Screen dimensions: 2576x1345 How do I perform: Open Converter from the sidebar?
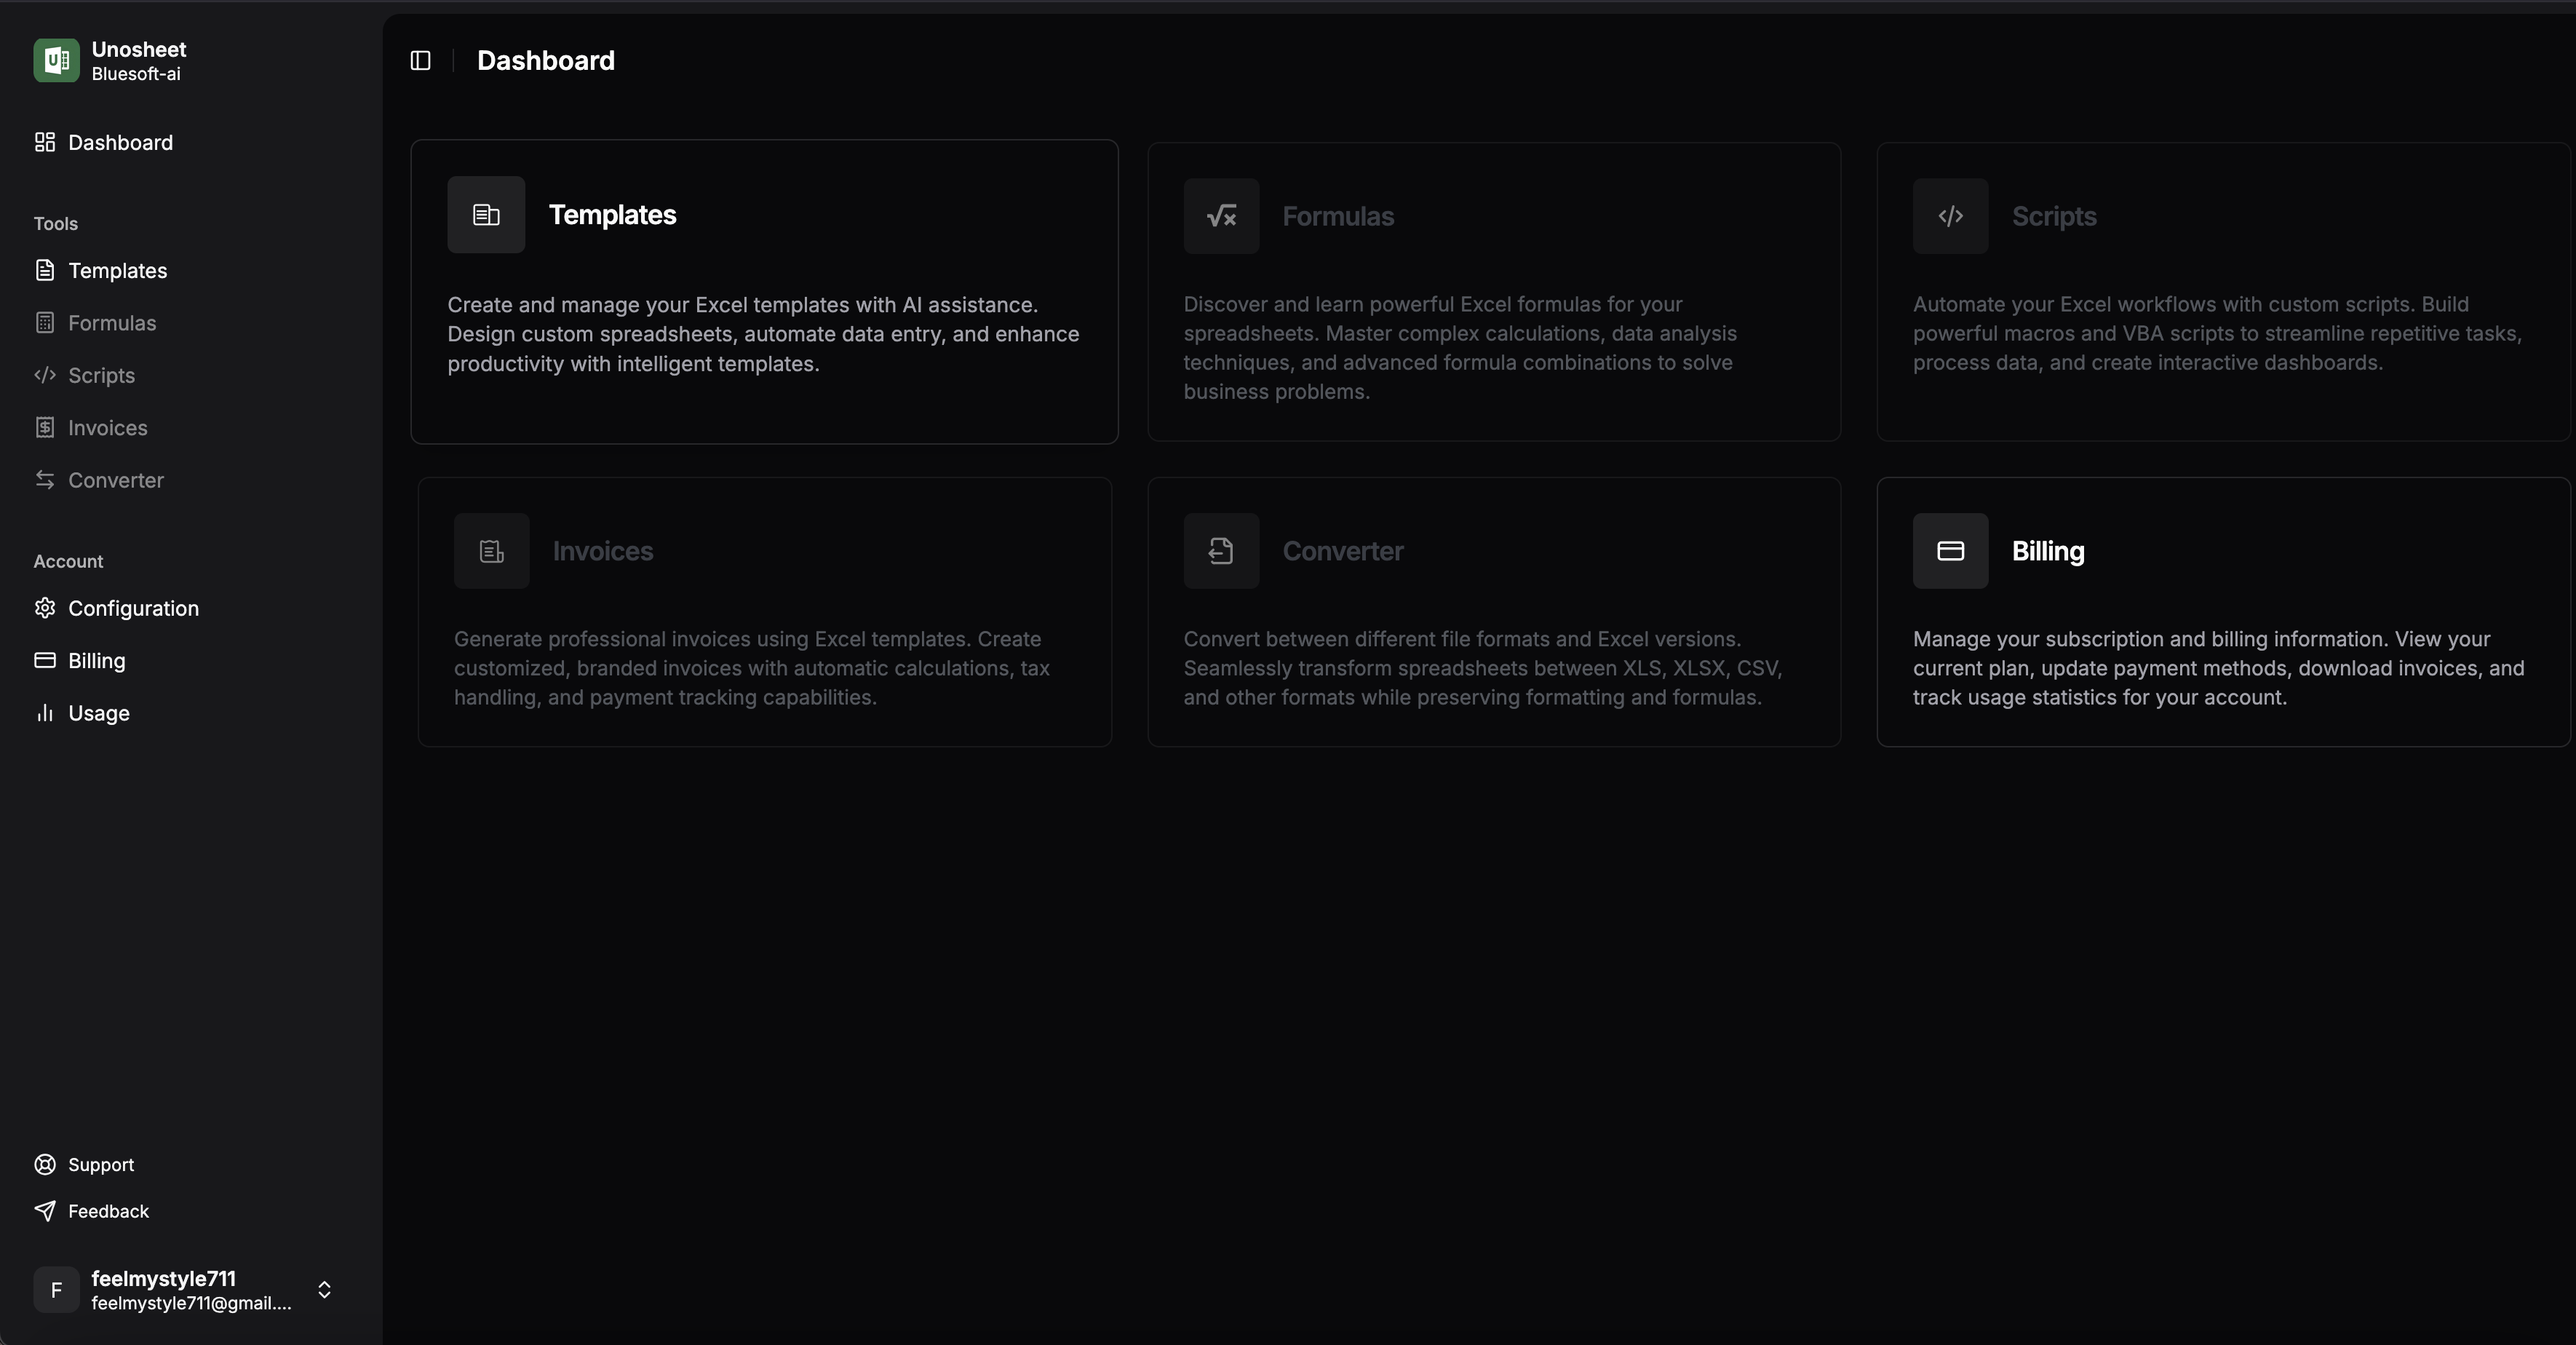click(116, 480)
